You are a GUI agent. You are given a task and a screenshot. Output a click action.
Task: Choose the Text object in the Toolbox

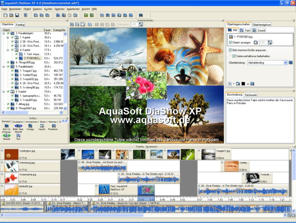18,136
